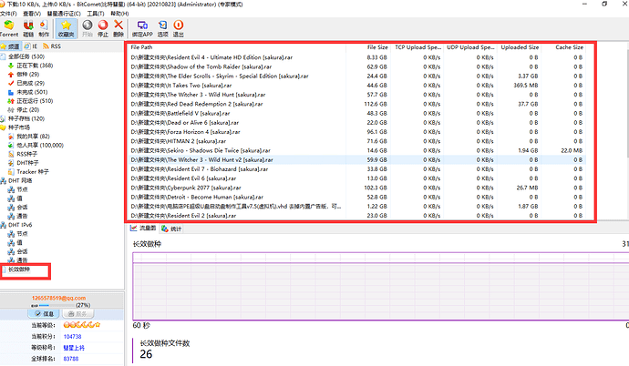Image resolution: width=629 pixels, height=366 pixels.
Task: Open the 文件(F) menu
Action: point(8,14)
